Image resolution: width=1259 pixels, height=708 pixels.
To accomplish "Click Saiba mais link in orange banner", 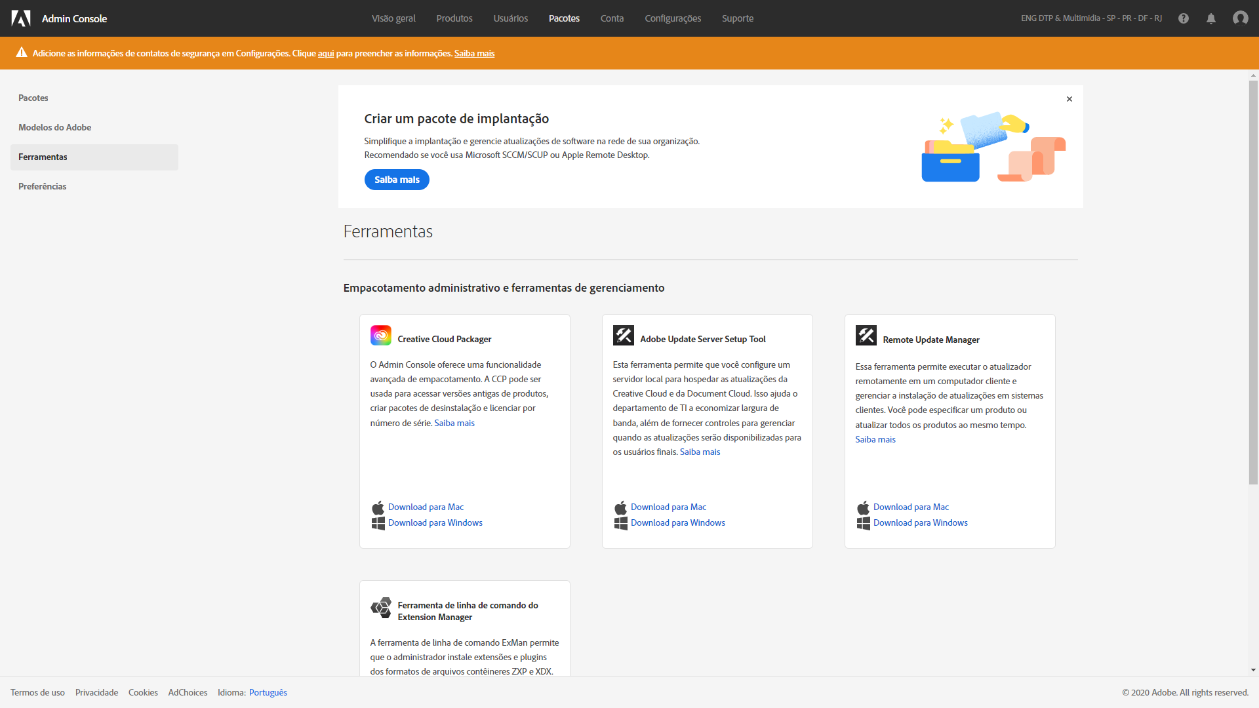I will (475, 54).
